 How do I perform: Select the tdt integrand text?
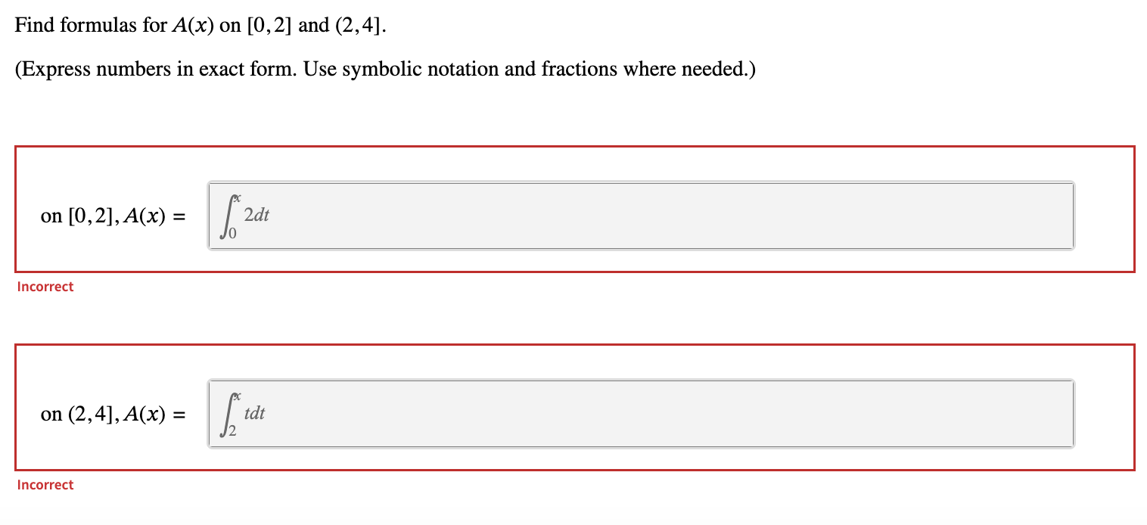[x=255, y=414]
